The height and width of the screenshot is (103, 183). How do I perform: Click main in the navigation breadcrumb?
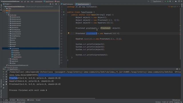pyautogui.click(x=57, y=1)
